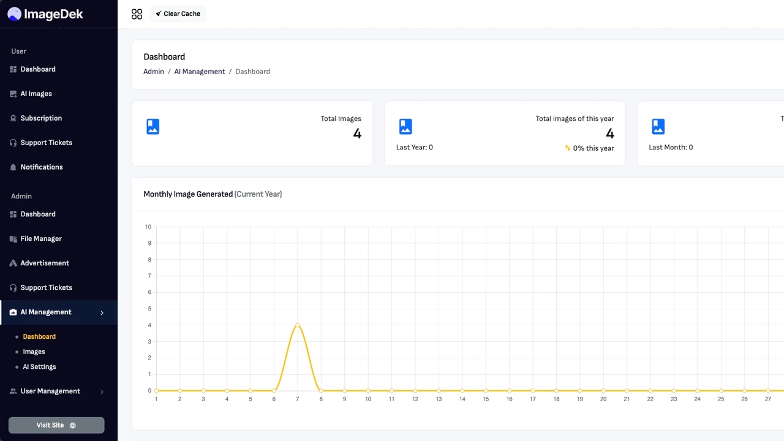784x441 pixels.
Task: Click the 'Total images of this year' label
Action: [x=575, y=119]
